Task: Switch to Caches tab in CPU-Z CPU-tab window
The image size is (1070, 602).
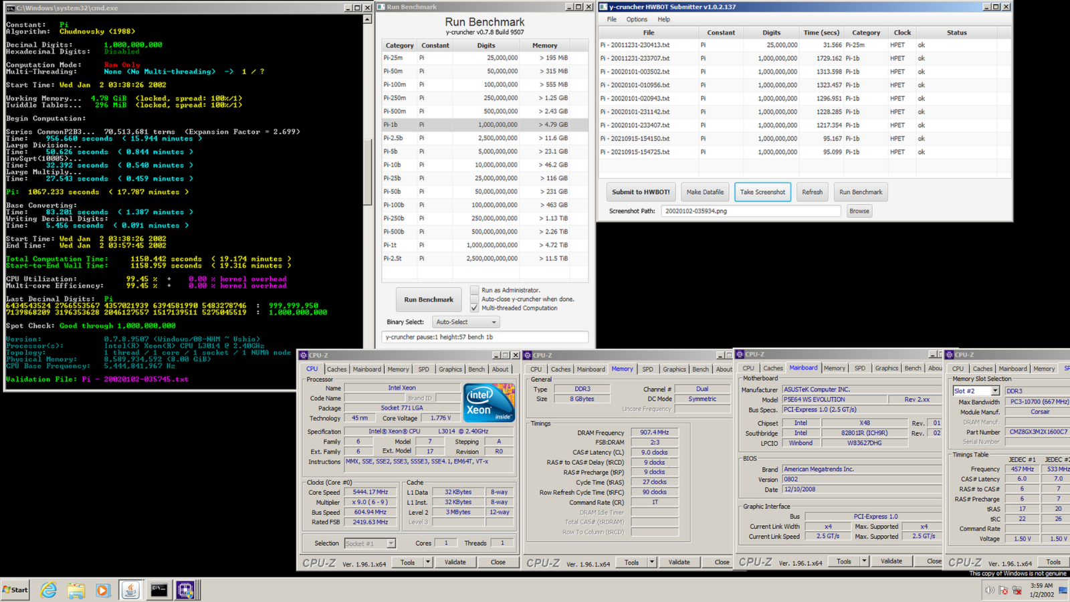Action: click(336, 369)
